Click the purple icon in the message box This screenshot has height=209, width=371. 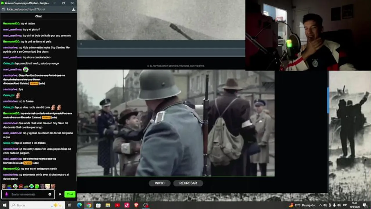pos(6,194)
